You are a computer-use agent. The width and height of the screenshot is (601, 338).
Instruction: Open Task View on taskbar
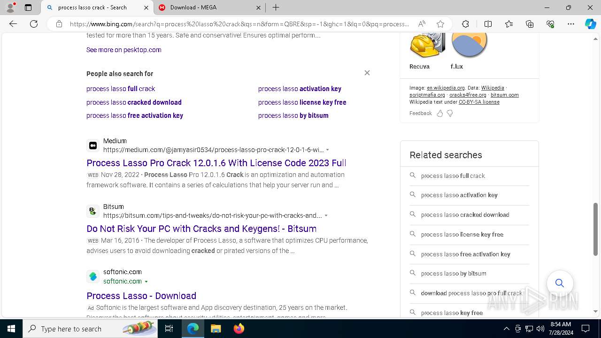[x=169, y=329]
